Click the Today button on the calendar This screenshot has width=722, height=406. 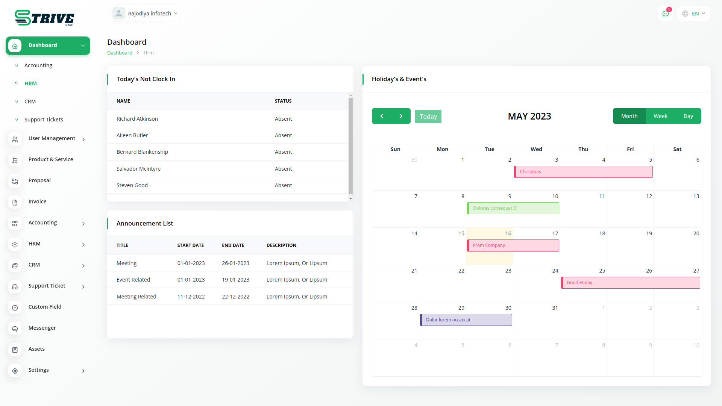428,116
